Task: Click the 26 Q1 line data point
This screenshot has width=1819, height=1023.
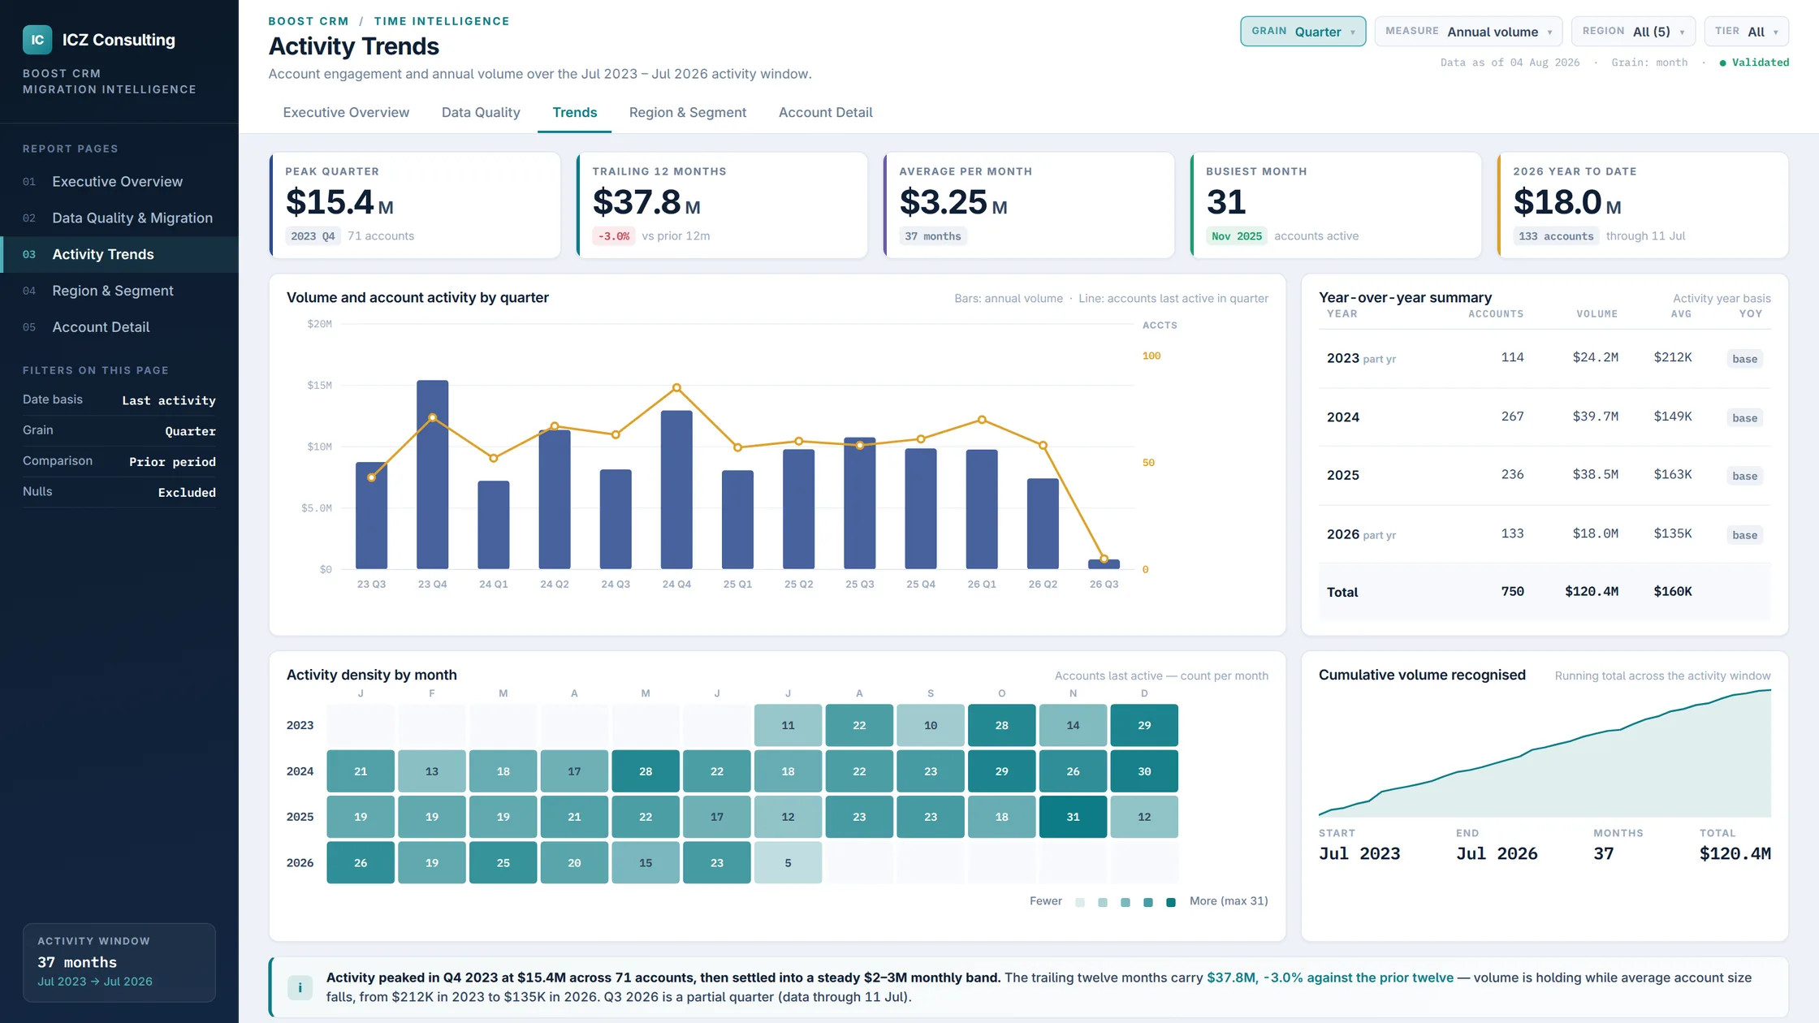Action: tap(982, 420)
